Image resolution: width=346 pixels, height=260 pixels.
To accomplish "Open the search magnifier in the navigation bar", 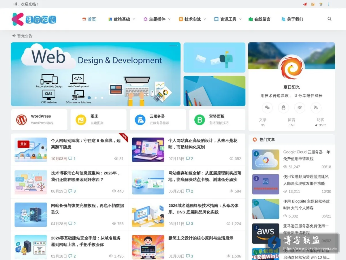I will [x=330, y=19].
